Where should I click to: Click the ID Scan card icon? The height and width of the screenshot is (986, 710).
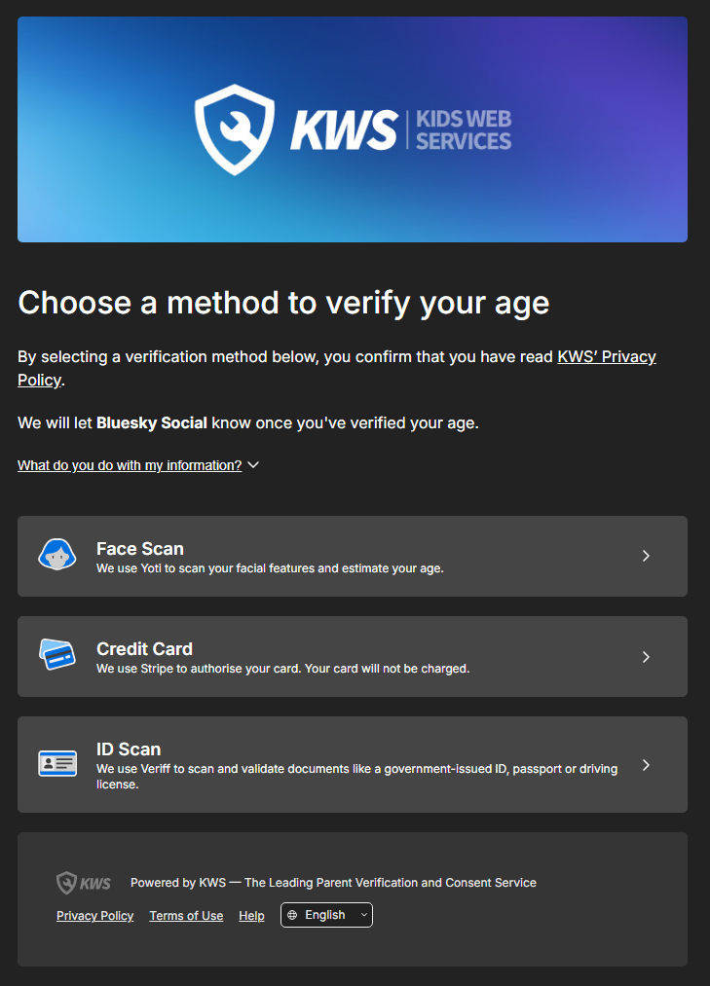(x=57, y=763)
